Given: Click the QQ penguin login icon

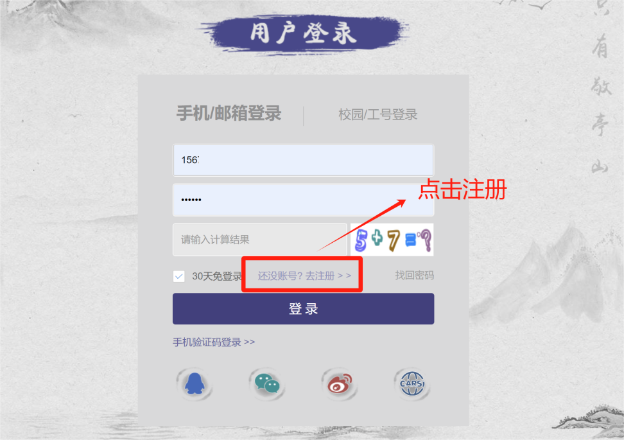Looking at the screenshot, I should (195, 383).
